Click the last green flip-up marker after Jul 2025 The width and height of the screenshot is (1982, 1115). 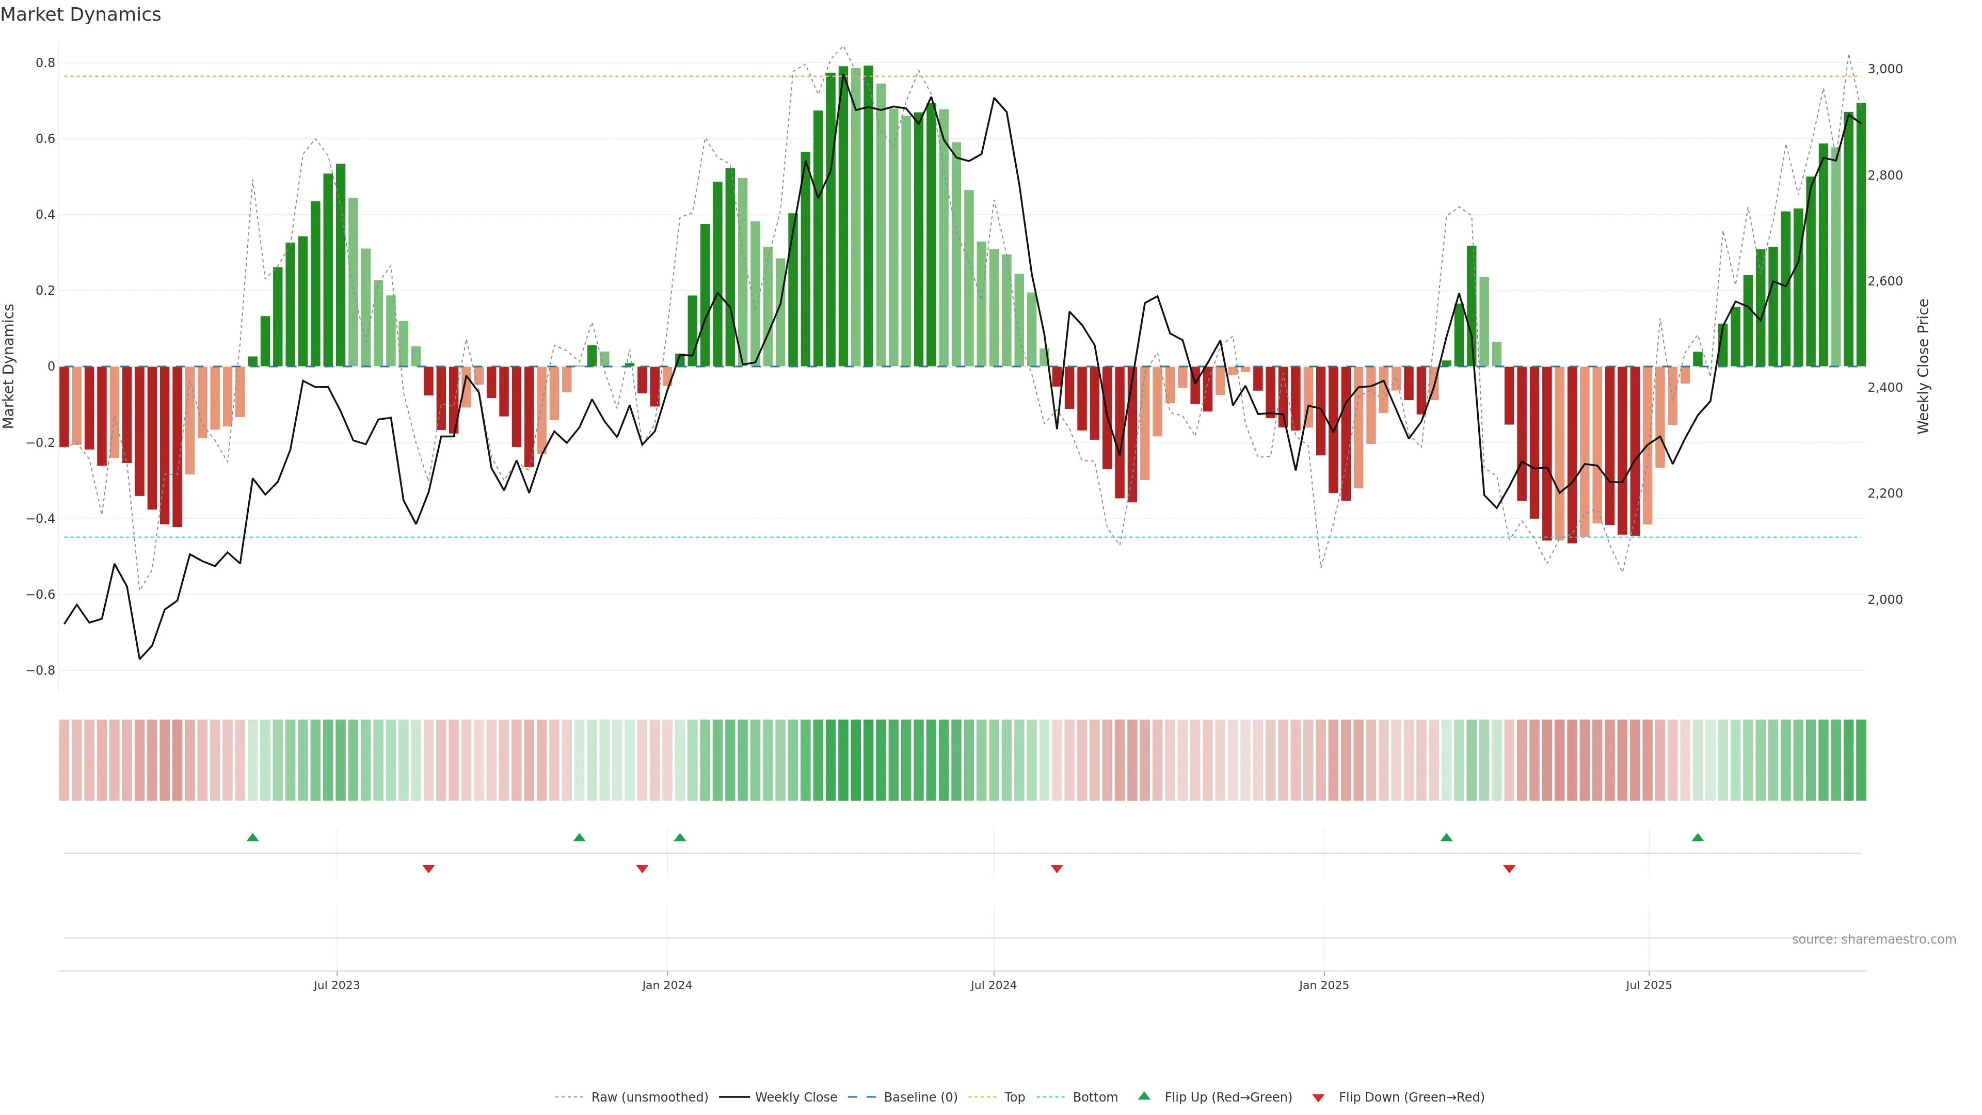pos(1697,837)
